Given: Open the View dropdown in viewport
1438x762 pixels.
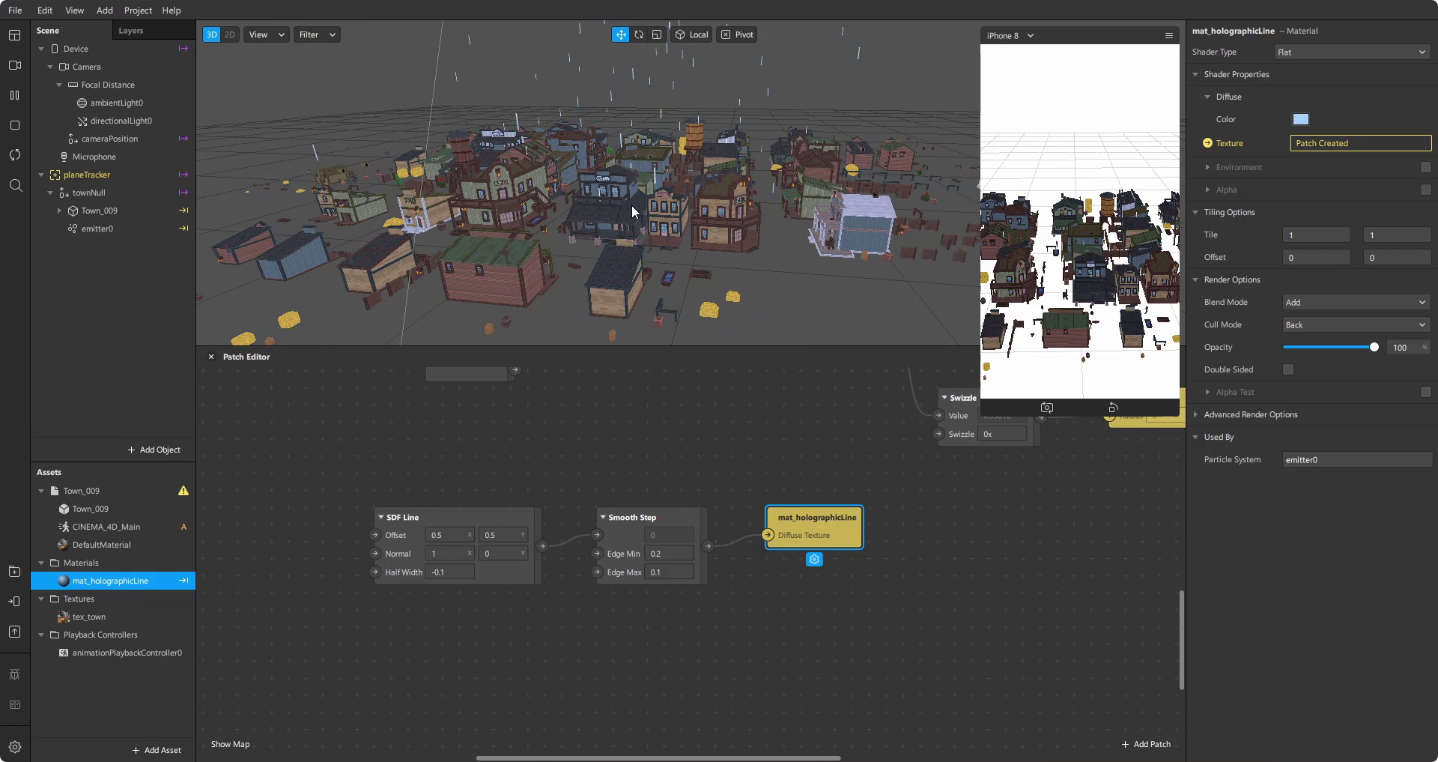Looking at the screenshot, I should tap(267, 34).
